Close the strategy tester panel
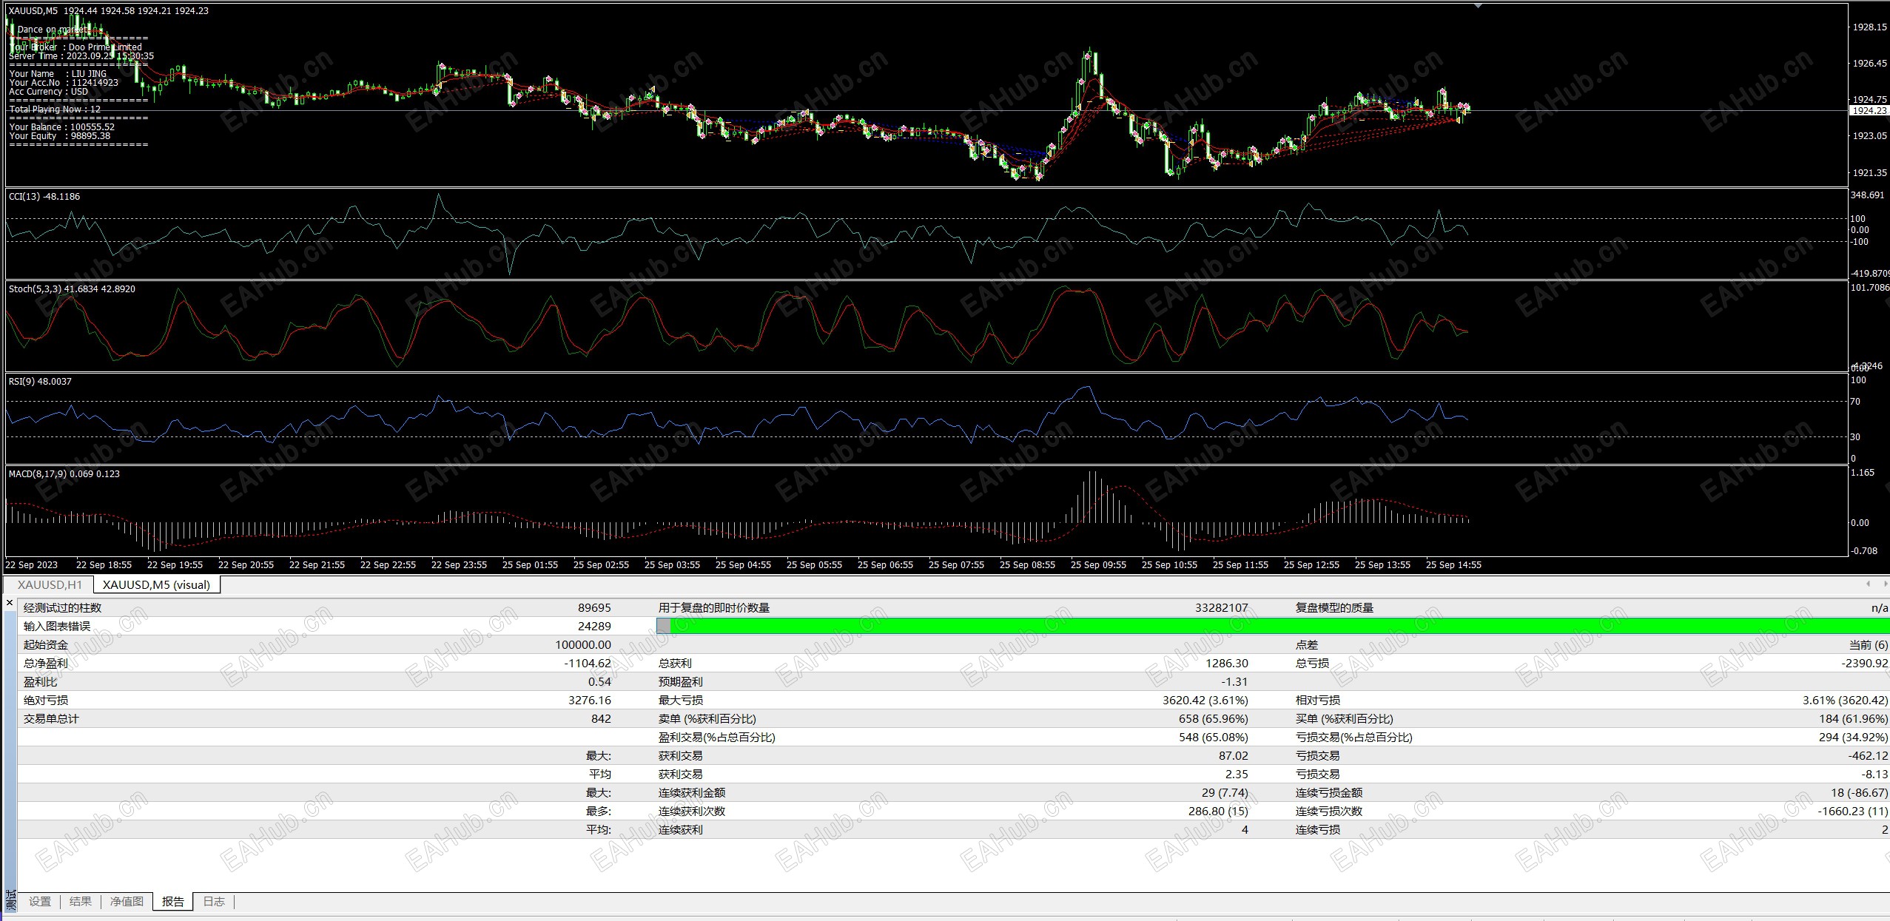Viewport: 1890px width, 921px height. [x=10, y=604]
